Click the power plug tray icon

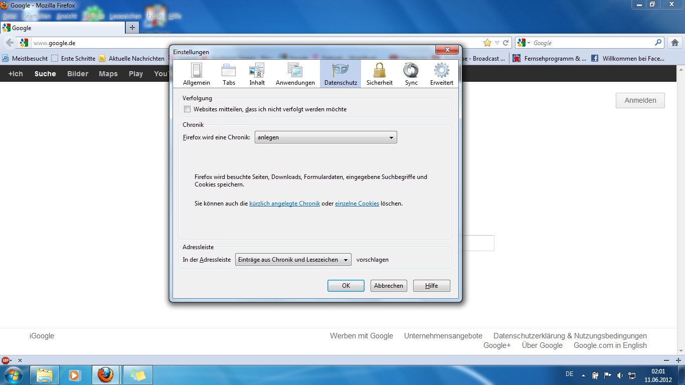pos(595,375)
